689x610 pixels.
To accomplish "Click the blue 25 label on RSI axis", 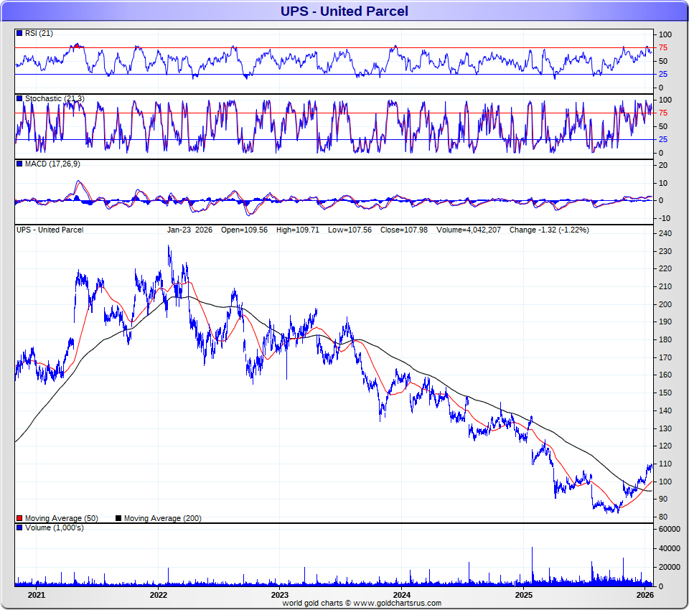I will pyautogui.click(x=663, y=74).
